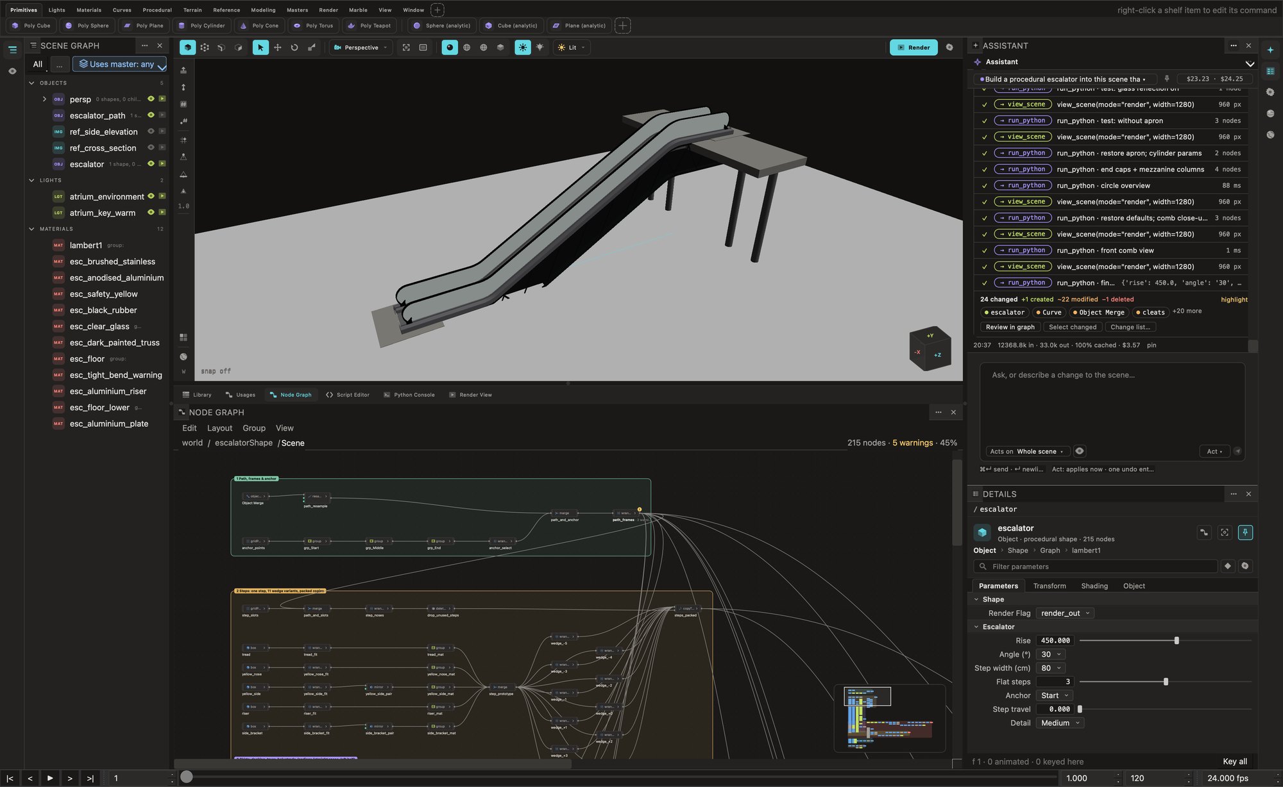The width and height of the screenshot is (1283, 787).
Task: Click the frame-selection icon beside Perspective dropdown
Action: [x=406, y=47]
